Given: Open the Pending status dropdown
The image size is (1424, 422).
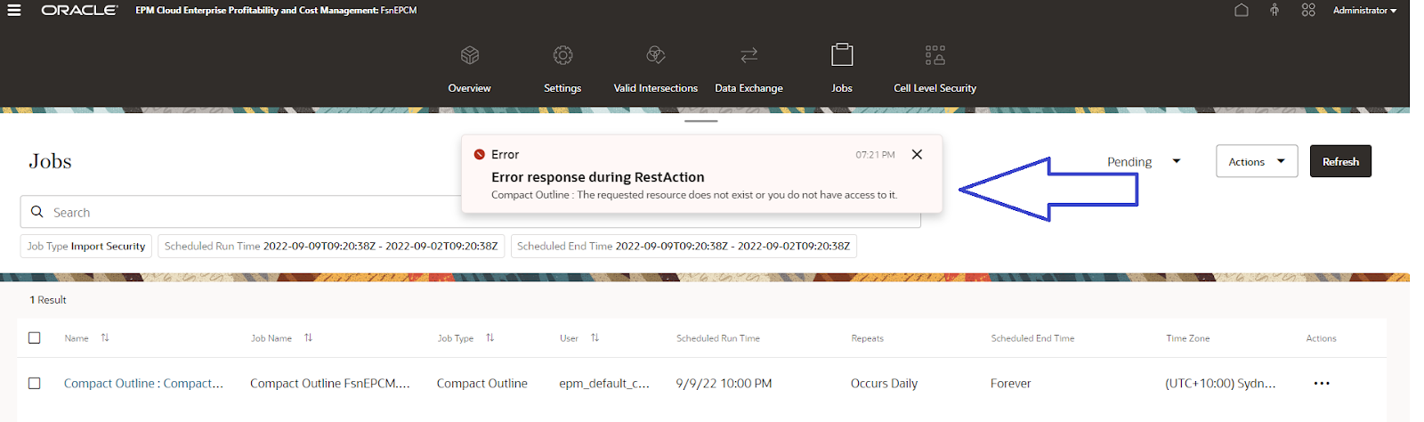Looking at the screenshot, I should pos(1144,161).
